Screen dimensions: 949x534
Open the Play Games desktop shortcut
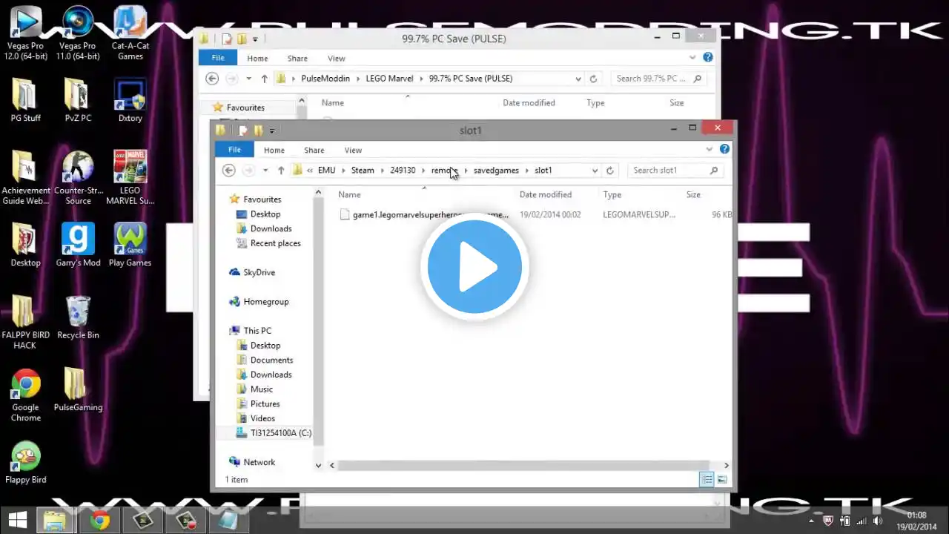pos(130,245)
